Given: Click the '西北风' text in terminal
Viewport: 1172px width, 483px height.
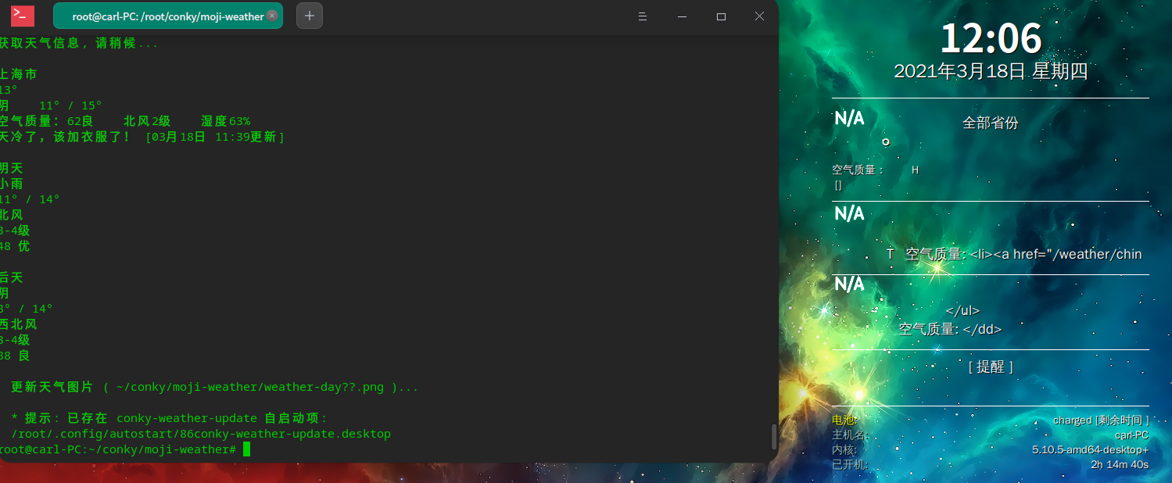Looking at the screenshot, I should (x=19, y=324).
